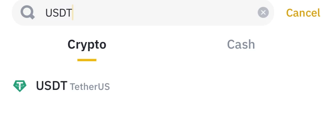Dismiss the search using the yellow Cancel text
This screenshot has height=138, width=328.
click(303, 13)
